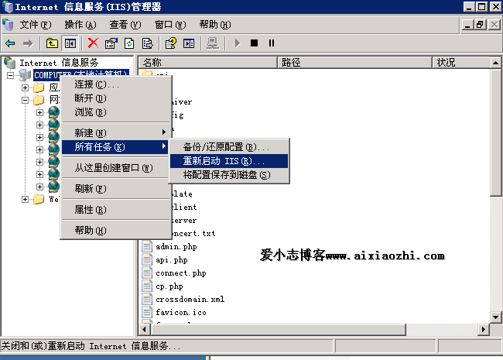Open the 新建(N) submenu arrow
This screenshot has height=360, width=503.
tap(164, 132)
